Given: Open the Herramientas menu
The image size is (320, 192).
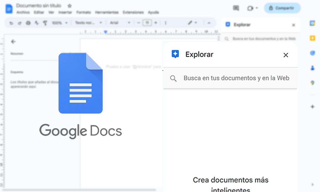Looking at the screenshot, I should pyautogui.click(x=107, y=12).
